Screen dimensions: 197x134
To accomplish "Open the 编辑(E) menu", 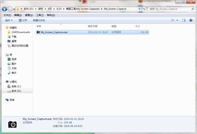I will pyautogui.click(x=18, y=15).
